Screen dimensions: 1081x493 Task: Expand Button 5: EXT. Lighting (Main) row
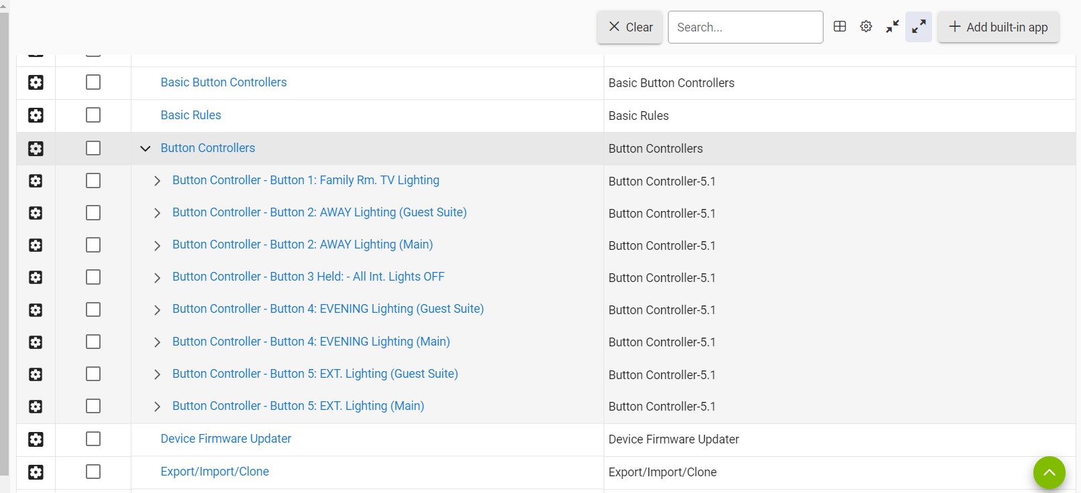(157, 407)
